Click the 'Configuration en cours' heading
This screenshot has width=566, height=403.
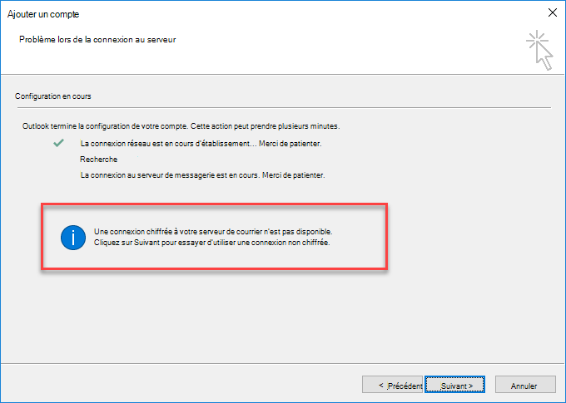(x=53, y=96)
